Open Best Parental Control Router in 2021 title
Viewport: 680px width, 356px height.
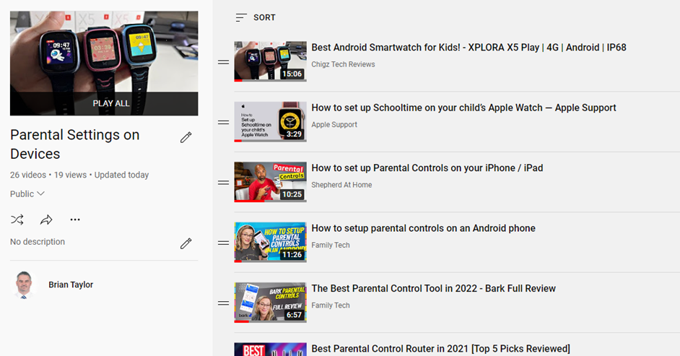pos(440,349)
